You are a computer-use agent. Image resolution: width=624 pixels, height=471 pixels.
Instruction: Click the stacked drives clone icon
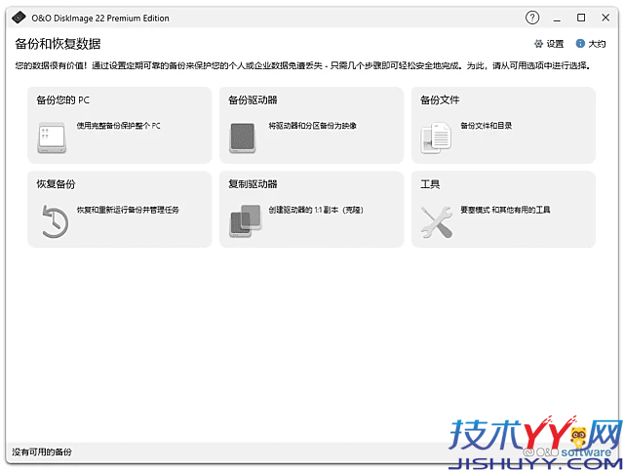click(245, 221)
